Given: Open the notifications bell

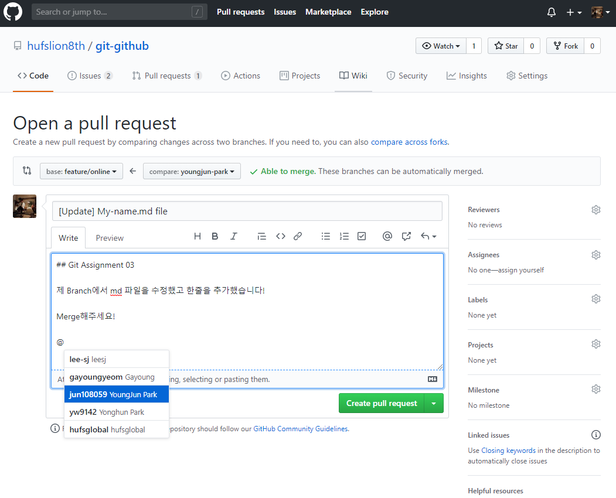Looking at the screenshot, I should (551, 12).
